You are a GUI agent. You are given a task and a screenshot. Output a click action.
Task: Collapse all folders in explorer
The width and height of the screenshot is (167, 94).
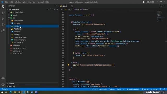(57, 10)
